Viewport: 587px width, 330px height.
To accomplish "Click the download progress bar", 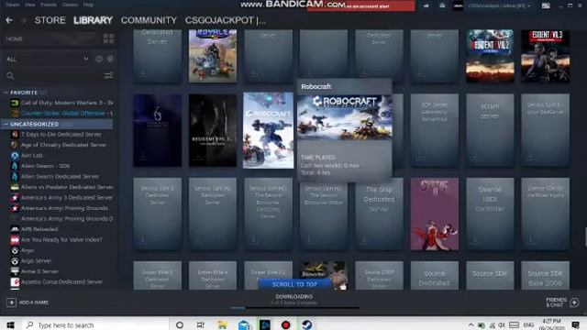I will click(294, 308).
